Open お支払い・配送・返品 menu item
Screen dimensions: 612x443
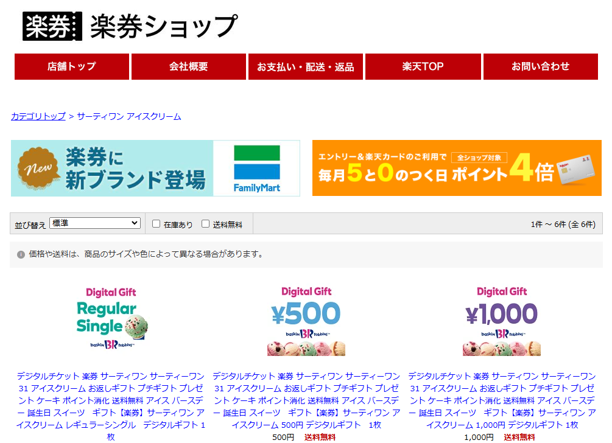pos(306,67)
